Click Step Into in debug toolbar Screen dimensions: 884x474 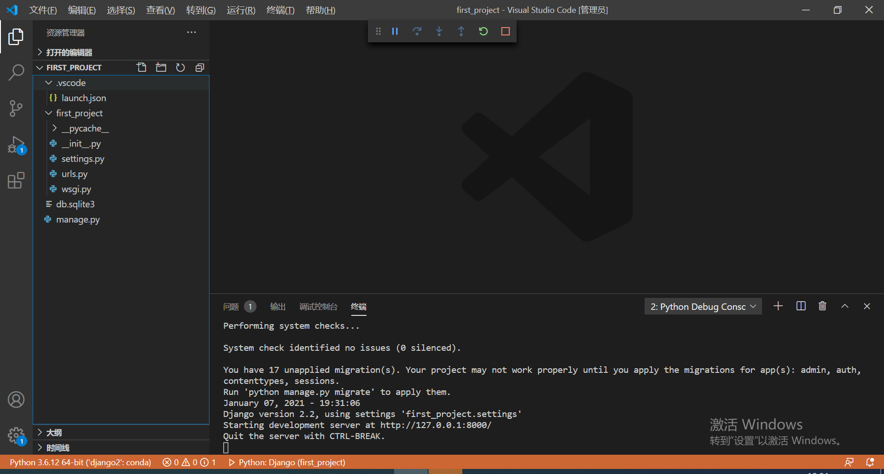pos(439,31)
